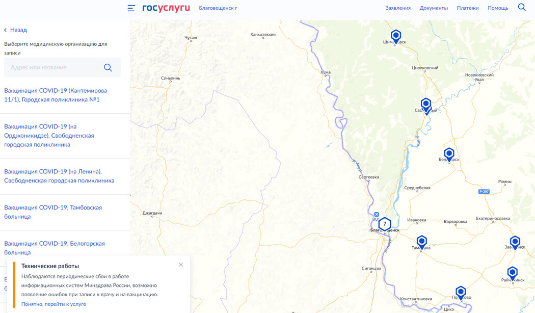Select the map marker at Белогорск
The height and width of the screenshot is (313, 535).
(449, 154)
